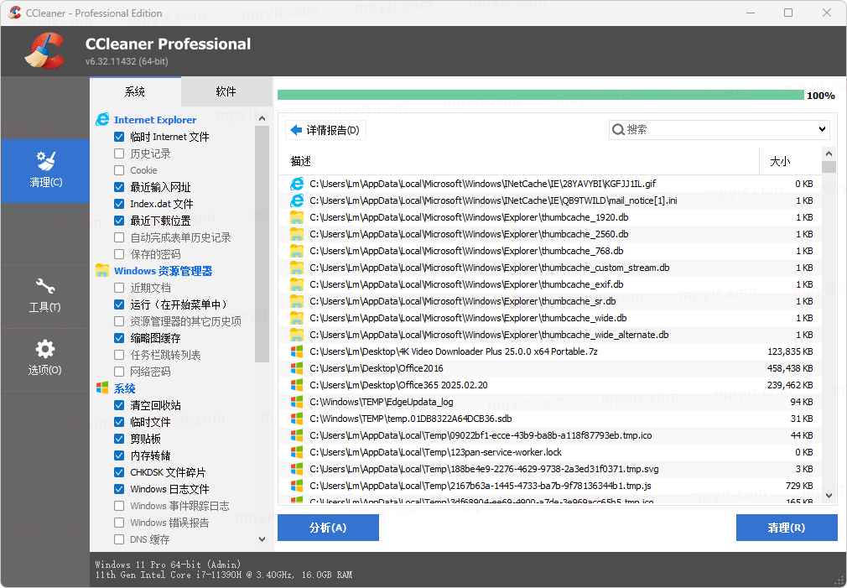Click Windows icon beside Office365 2025.02.20 row

coord(297,385)
